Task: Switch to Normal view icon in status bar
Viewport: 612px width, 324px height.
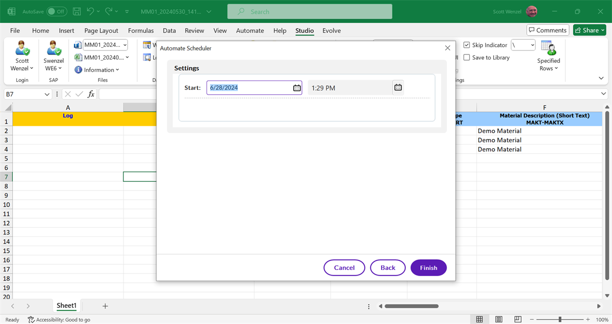Action: 479,319
